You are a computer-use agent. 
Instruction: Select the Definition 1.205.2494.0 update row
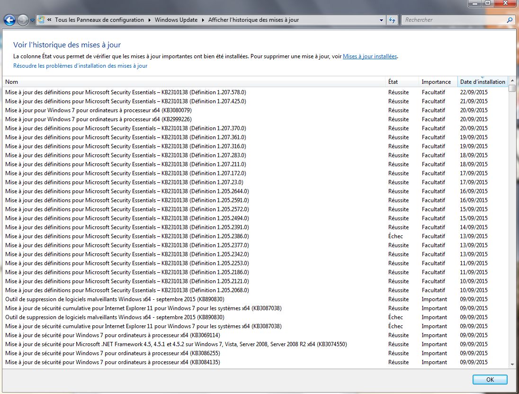[255, 218]
